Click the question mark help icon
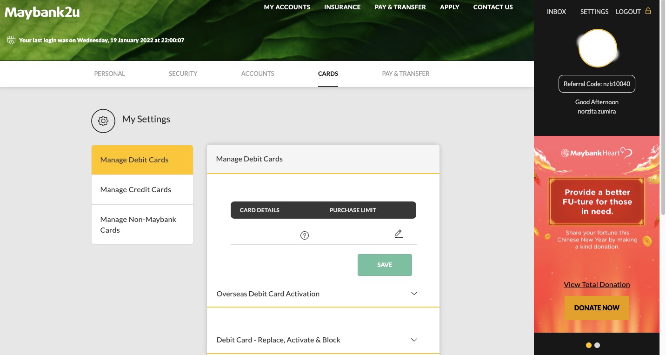 point(305,235)
